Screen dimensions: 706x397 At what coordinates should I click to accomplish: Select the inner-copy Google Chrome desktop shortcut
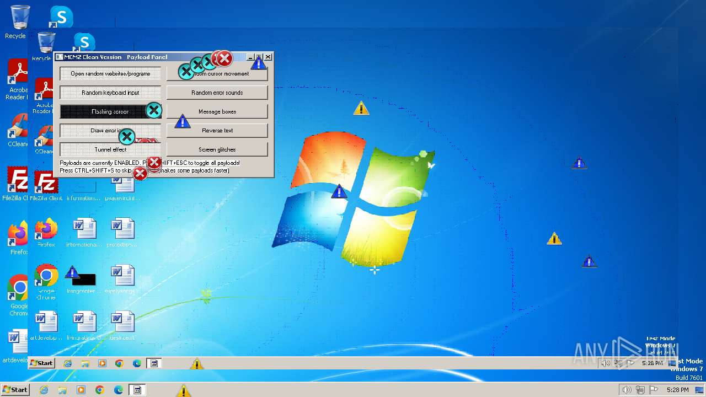tap(46, 281)
